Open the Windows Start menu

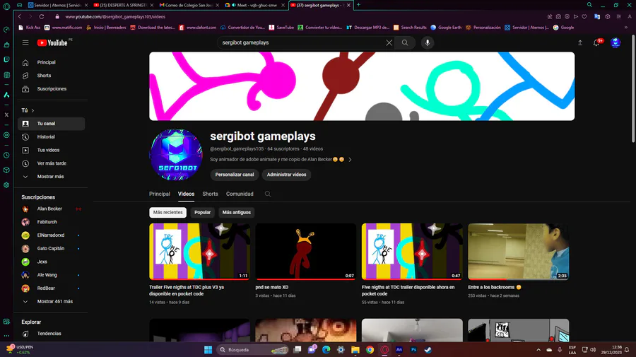pyautogui.click(x=208, y=349)
